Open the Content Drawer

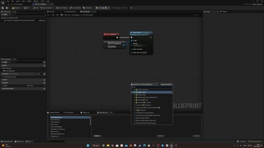7,141
